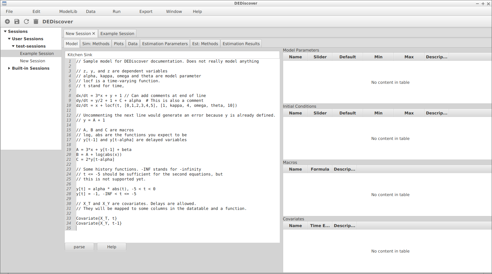Click Model Parameters Min column header
Viewport: 492px width, 274px height.
point(378,57)
